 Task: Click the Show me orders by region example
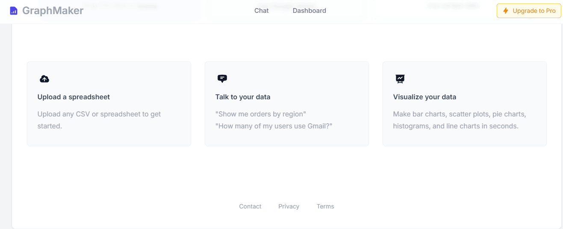pyautogui.click(x=261, y=114)
